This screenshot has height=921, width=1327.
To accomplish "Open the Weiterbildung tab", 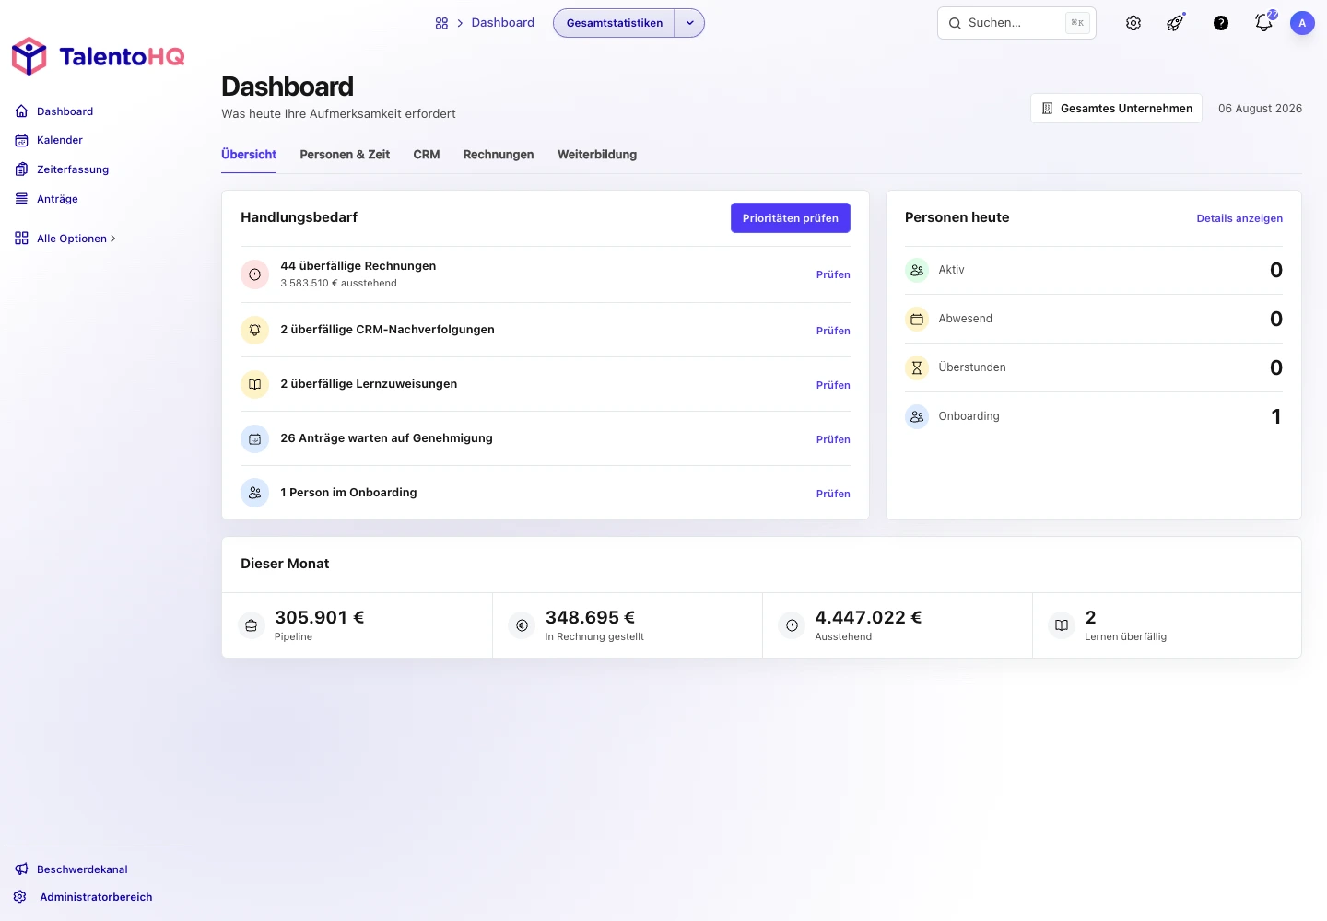I will click(x=597, y=155).
